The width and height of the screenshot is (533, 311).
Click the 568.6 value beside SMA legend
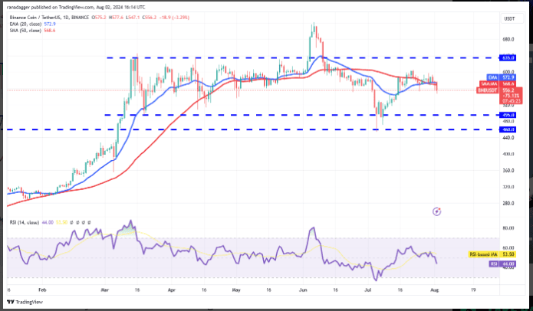pos(50,31)
